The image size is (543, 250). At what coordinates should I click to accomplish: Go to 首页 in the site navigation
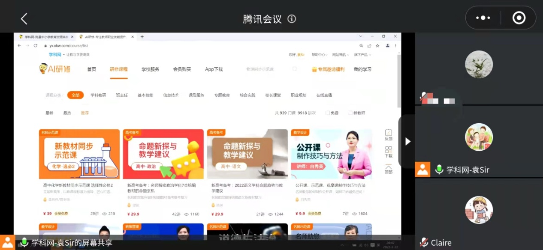(x=91, y=69)
